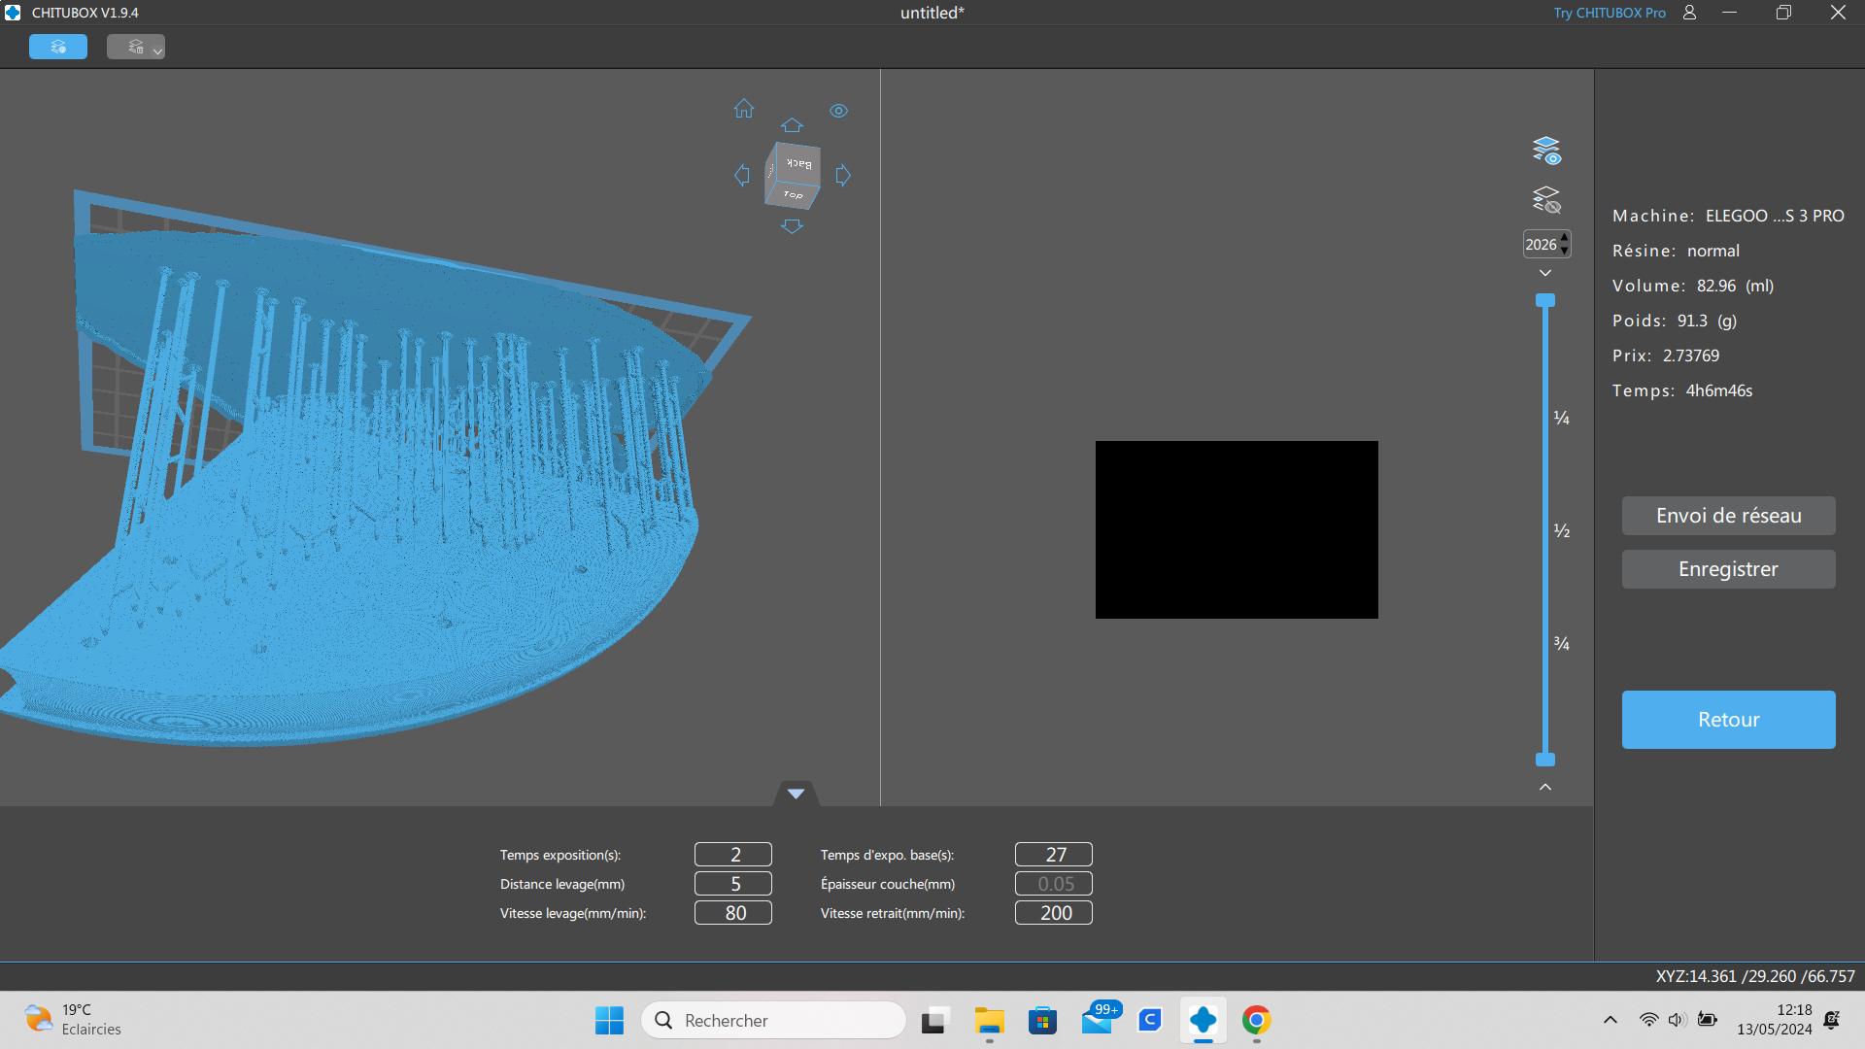This screenshot has width=1865, height=1049.
Task: Click the blue slice settings toolbar button
Action: point(58,47)
